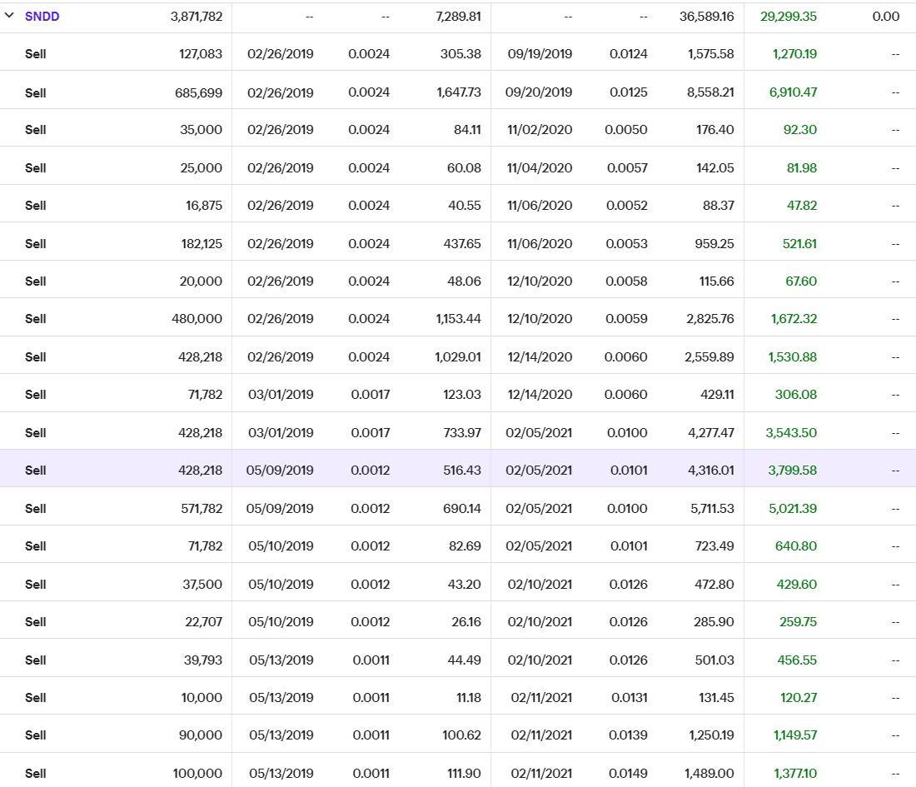This screenshot has width=916, height=787.
Task: Select the Sell row with 100,000 shares
Action: point(36,774)
